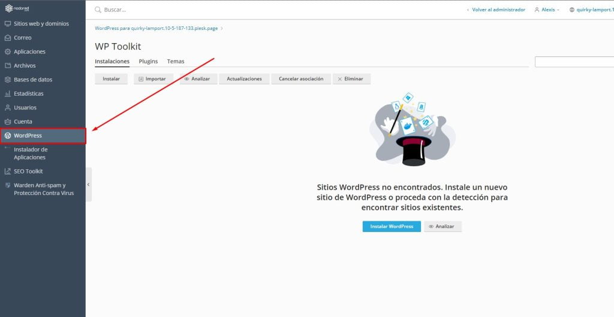Switch to the Plugins tab
Image resolution: width=614 pixels, height=317 pixels.
(148, 62)
